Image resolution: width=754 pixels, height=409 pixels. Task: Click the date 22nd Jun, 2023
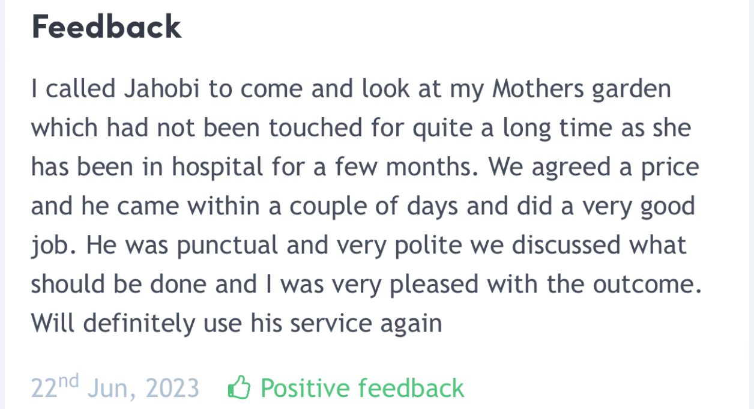[115, 388]
